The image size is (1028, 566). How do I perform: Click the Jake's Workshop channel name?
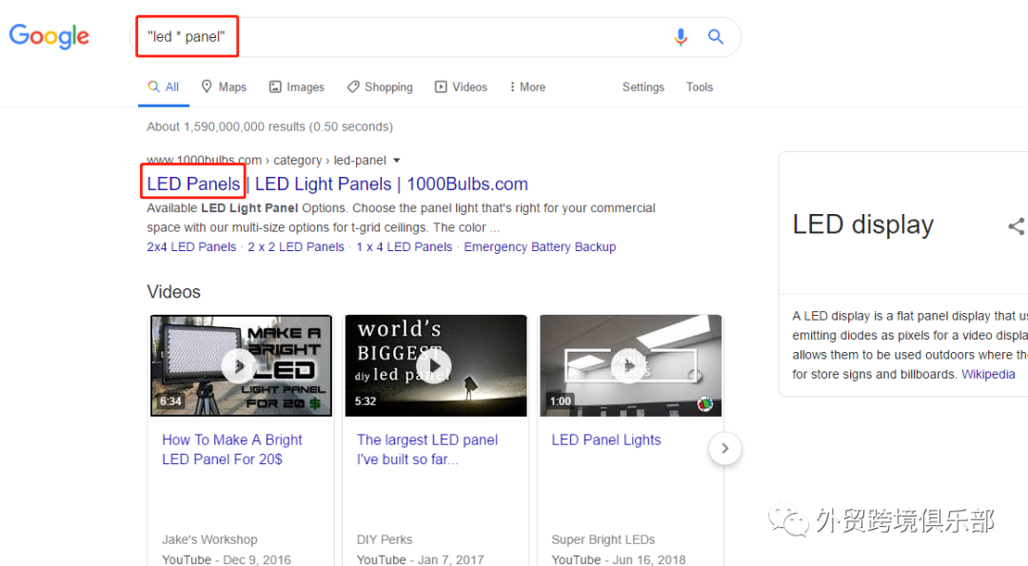tap(209, 539)
